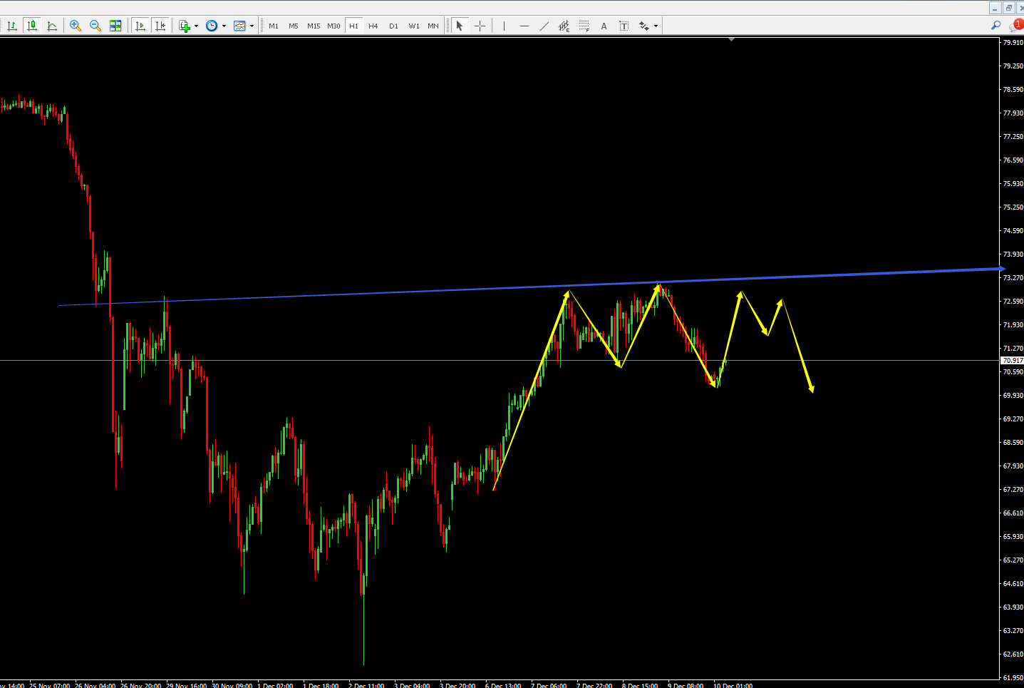
Task: Click price scale value 63.270
Action: 1013,630
